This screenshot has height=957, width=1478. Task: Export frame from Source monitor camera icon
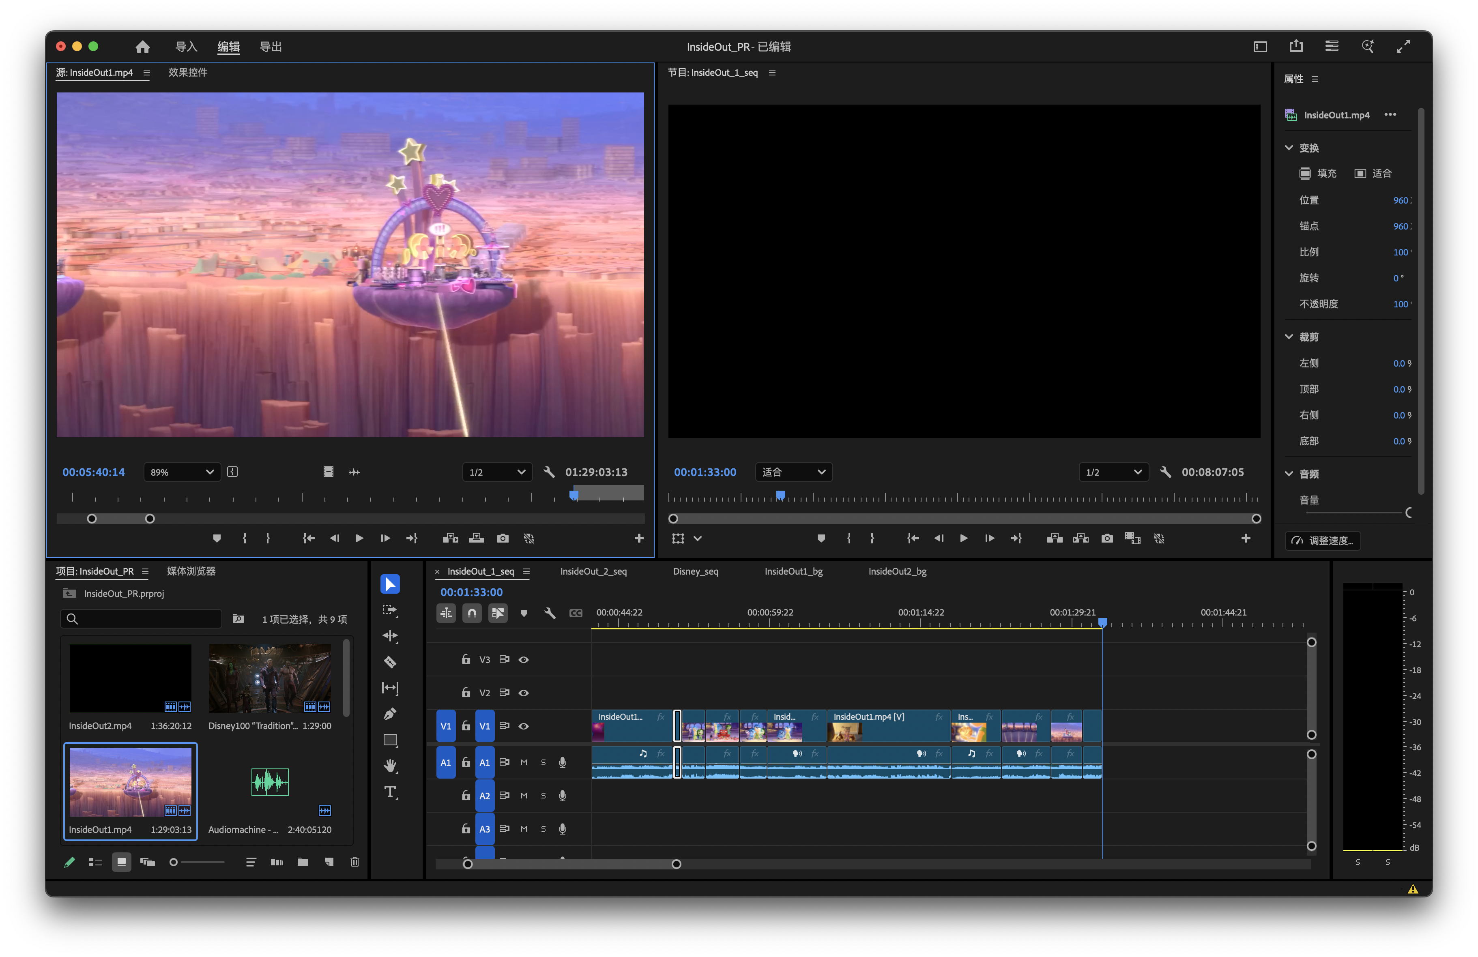click(503, 539)
